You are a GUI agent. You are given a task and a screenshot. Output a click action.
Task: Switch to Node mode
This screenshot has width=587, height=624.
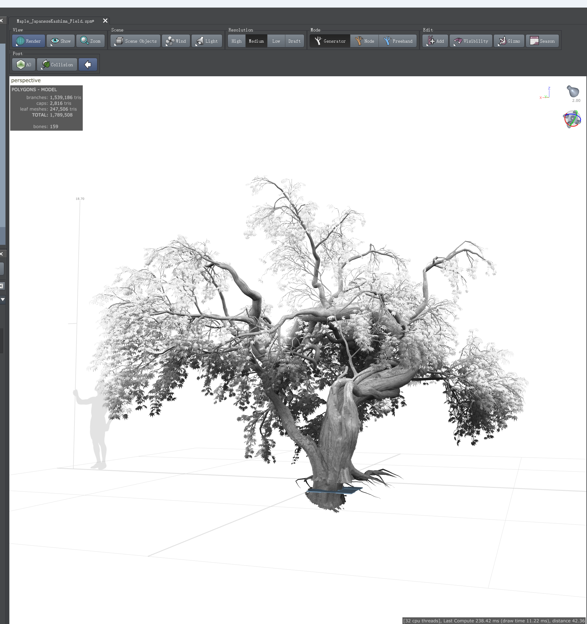[364, 41]
